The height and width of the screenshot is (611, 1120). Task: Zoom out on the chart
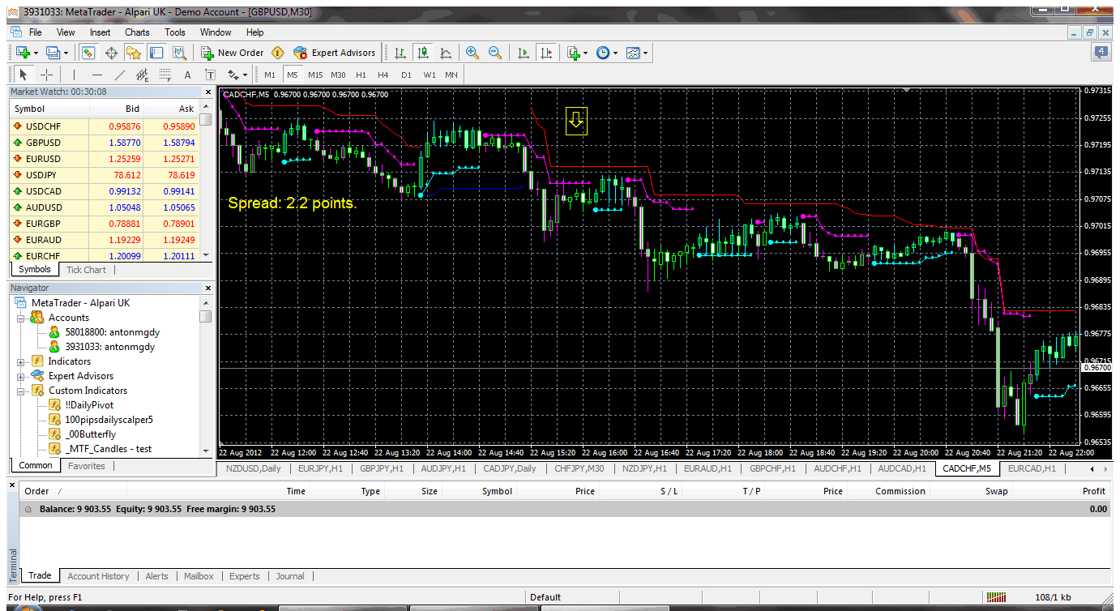pyautogui.click(x=495, y=53)
